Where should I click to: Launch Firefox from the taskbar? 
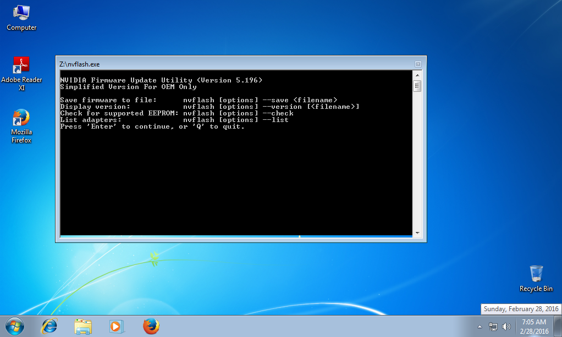coord(151,327)
